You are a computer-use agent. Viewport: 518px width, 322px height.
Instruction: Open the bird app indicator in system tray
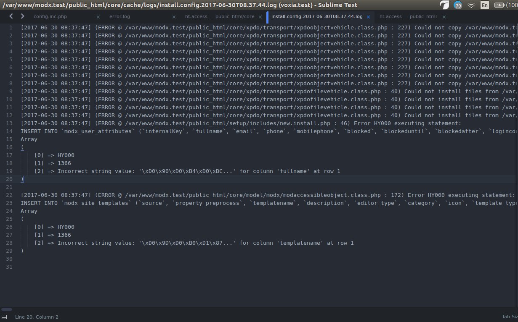(444, 5)
